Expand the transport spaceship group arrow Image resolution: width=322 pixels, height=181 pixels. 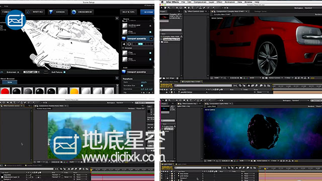click(x=151, y=39)
